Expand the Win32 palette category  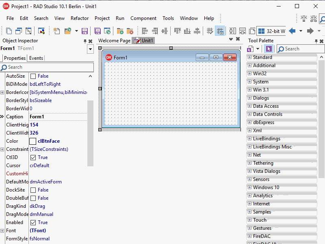point(249,73)
